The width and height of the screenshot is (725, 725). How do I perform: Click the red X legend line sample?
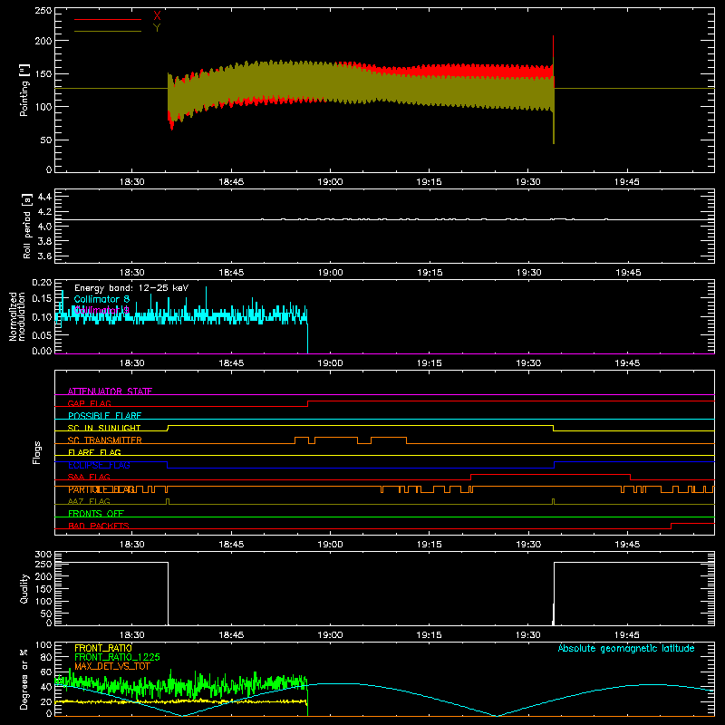point(108,19)
